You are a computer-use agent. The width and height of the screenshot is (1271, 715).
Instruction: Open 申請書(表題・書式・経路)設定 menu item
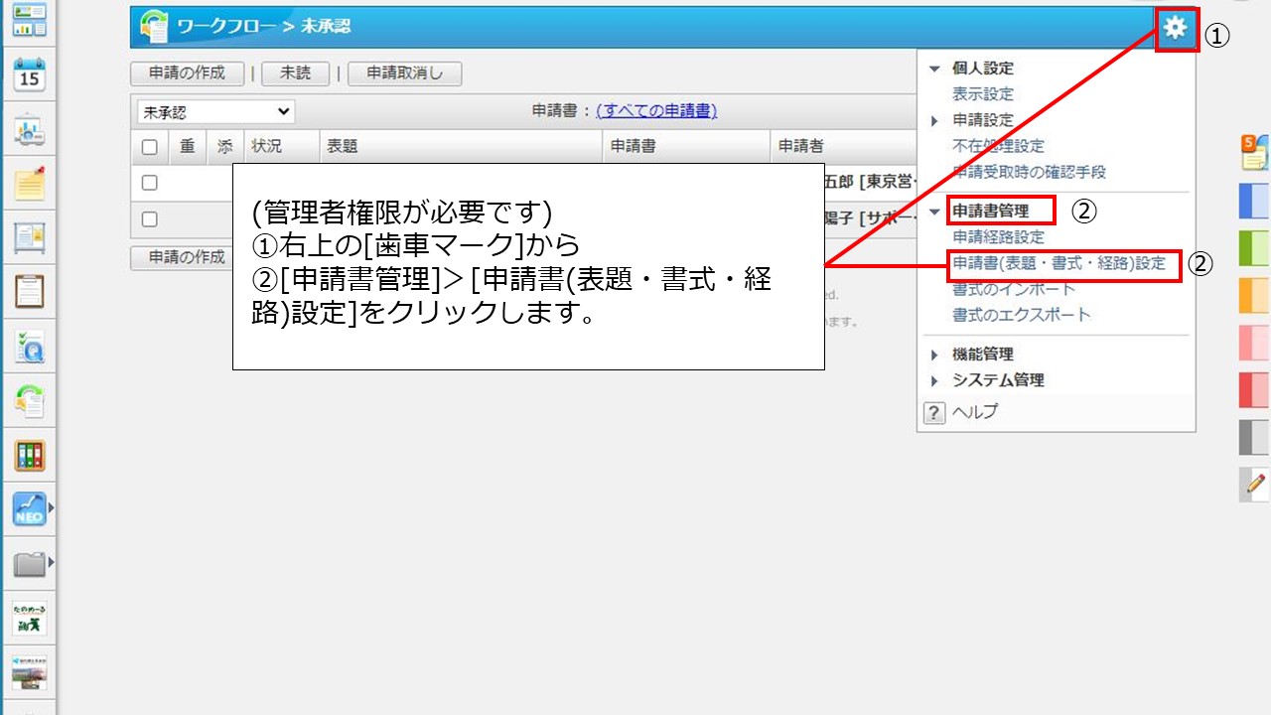click(1059, 264)
